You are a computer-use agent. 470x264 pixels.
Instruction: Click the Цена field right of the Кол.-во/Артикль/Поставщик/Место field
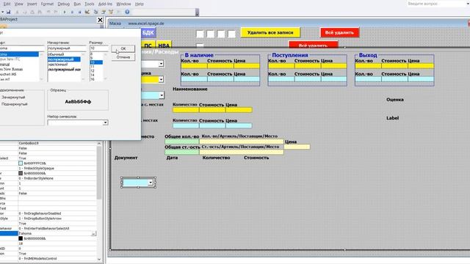pyautogui.click(x=297, y=147)
